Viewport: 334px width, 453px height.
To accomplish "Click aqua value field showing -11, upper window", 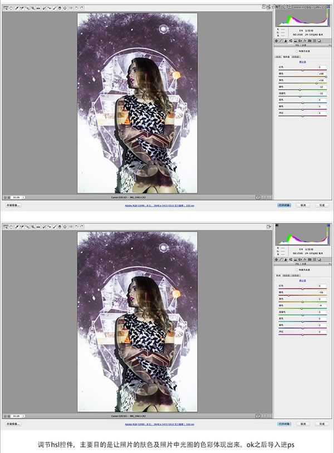I will pyautogui.click(x=322, y=93).
